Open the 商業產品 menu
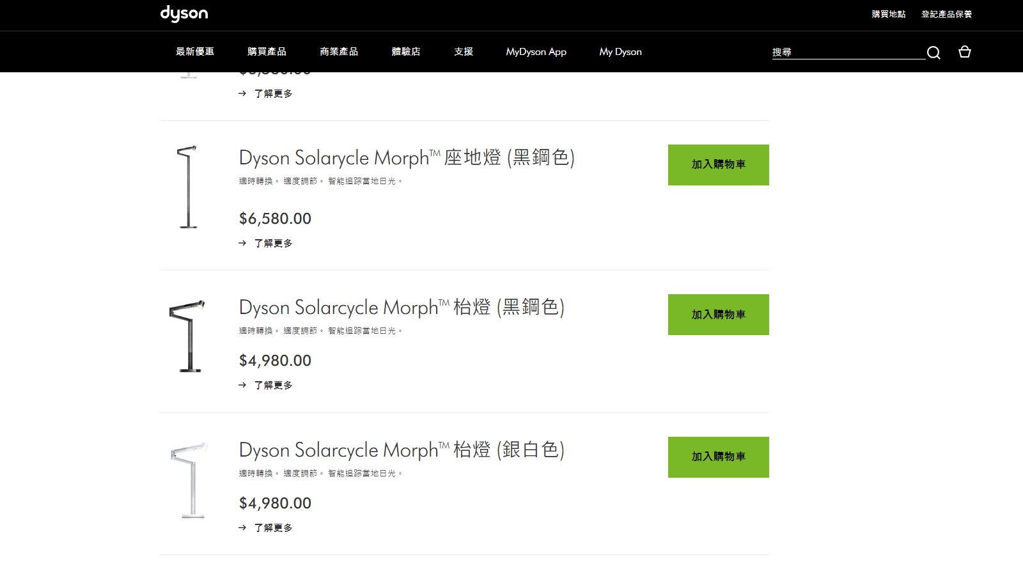Viewport: 1023px width, 573px height. click(339, 52)
